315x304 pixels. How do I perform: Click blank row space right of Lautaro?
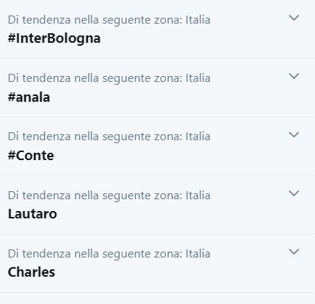point(184,214)
